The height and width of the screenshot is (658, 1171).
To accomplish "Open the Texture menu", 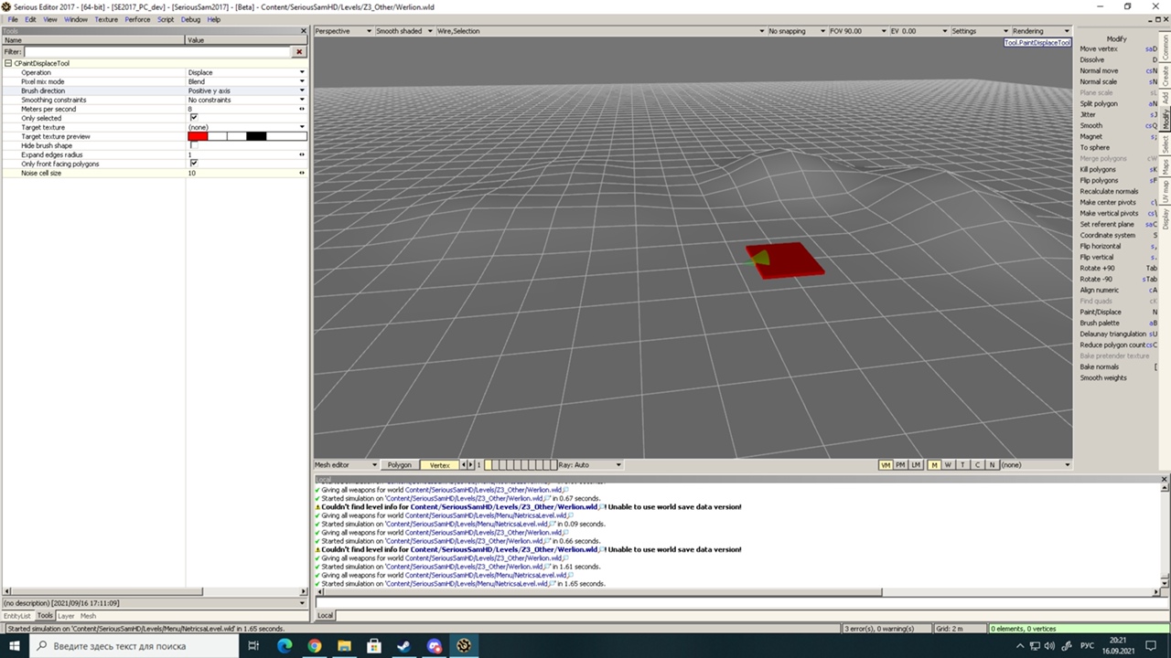I will coord(106,19).
